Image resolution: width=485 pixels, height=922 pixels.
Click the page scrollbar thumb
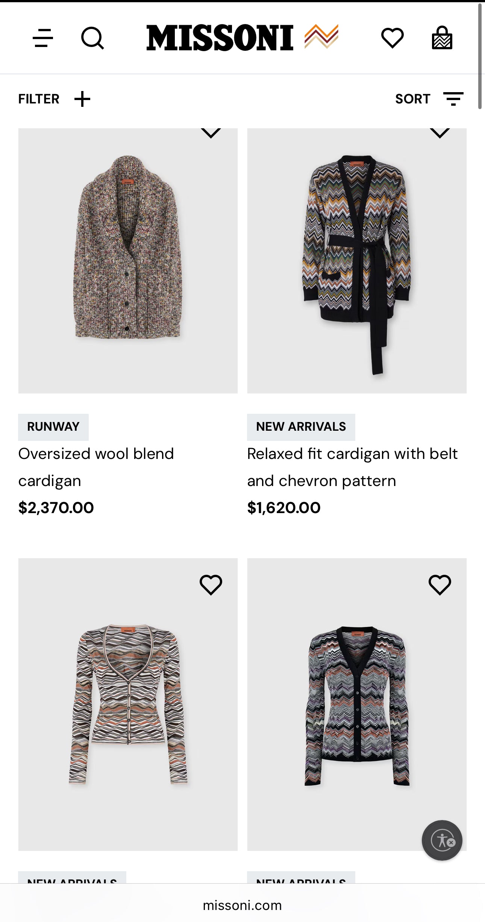coord(480,56)
